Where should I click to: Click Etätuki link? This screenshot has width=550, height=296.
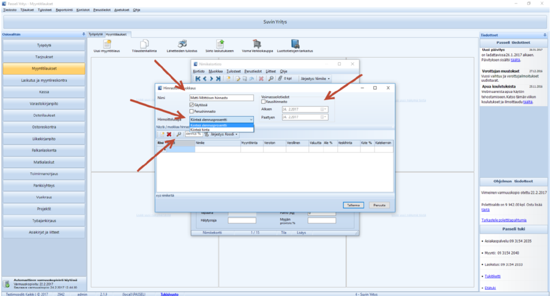point(490,288)
